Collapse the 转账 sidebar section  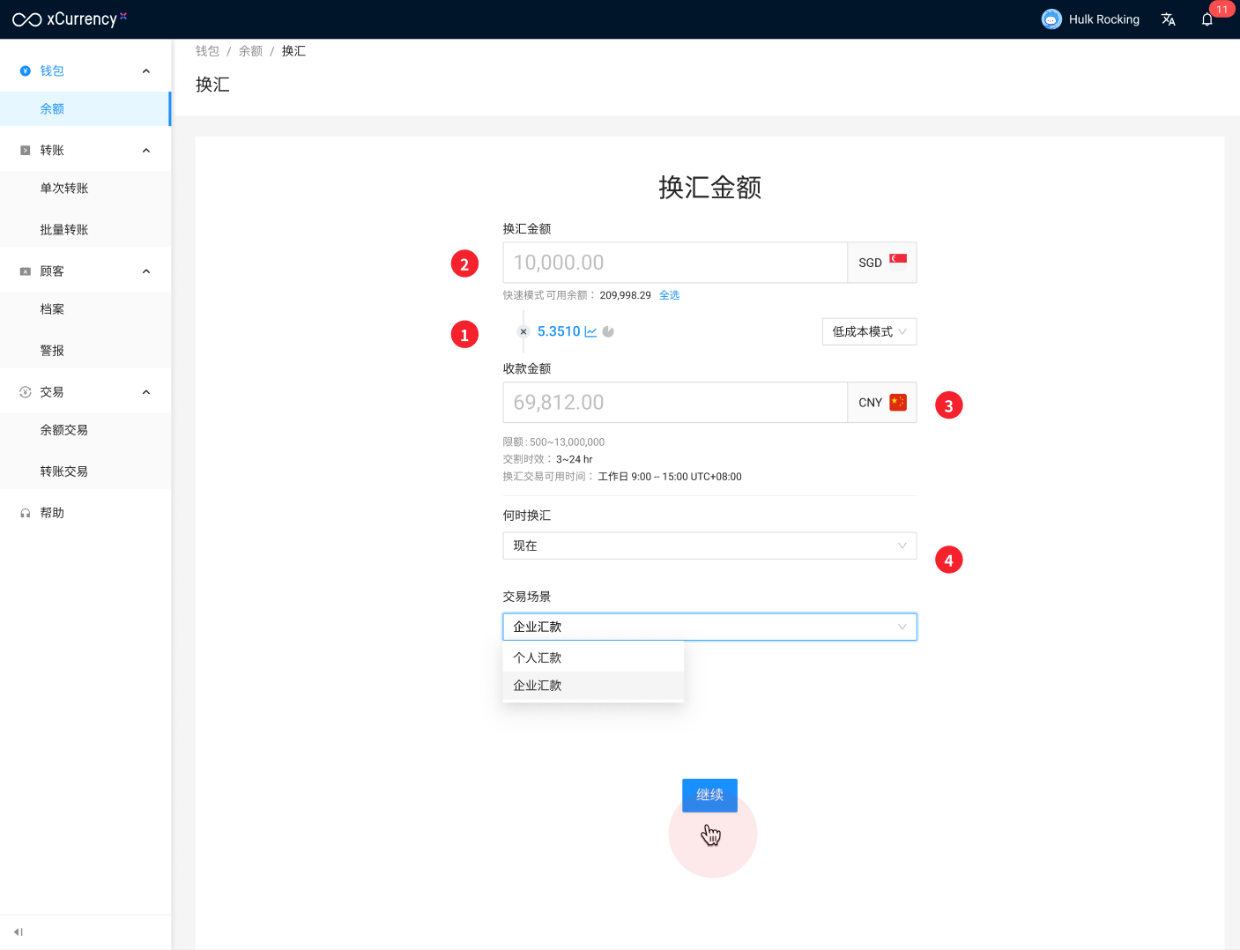coord(146,151)
